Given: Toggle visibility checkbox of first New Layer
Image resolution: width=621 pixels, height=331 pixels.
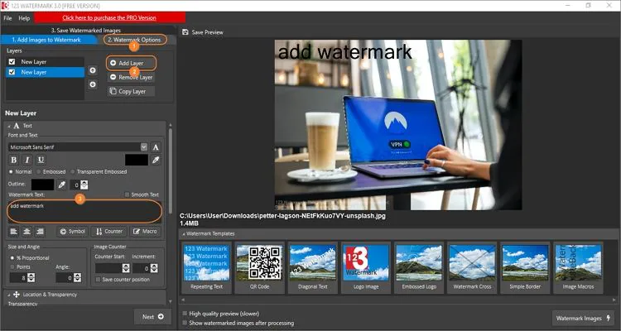Looking at the screenshot, I should coord(12,62).
